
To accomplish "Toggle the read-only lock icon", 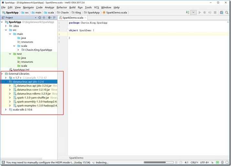I will (x=212, y=162).
